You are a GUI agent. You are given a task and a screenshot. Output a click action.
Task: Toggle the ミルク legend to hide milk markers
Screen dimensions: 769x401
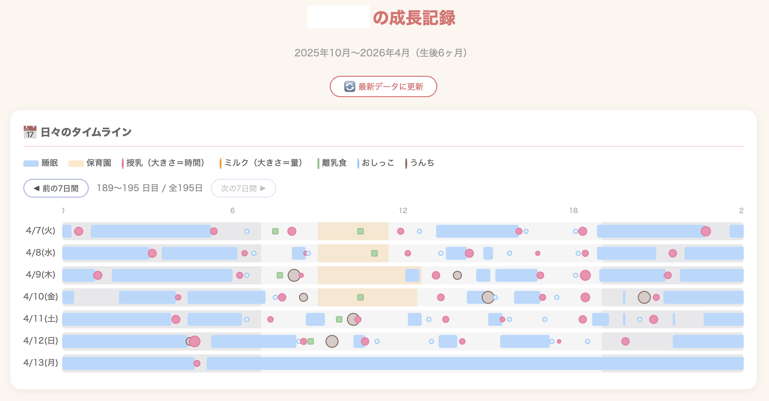[221, 163]
